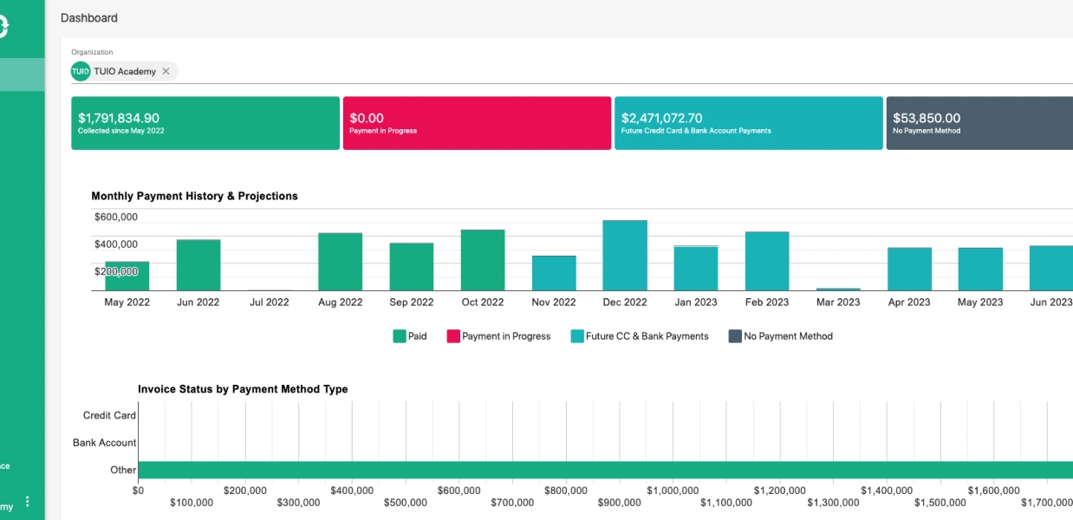Open the No Payment Method card

click(979, 123)
